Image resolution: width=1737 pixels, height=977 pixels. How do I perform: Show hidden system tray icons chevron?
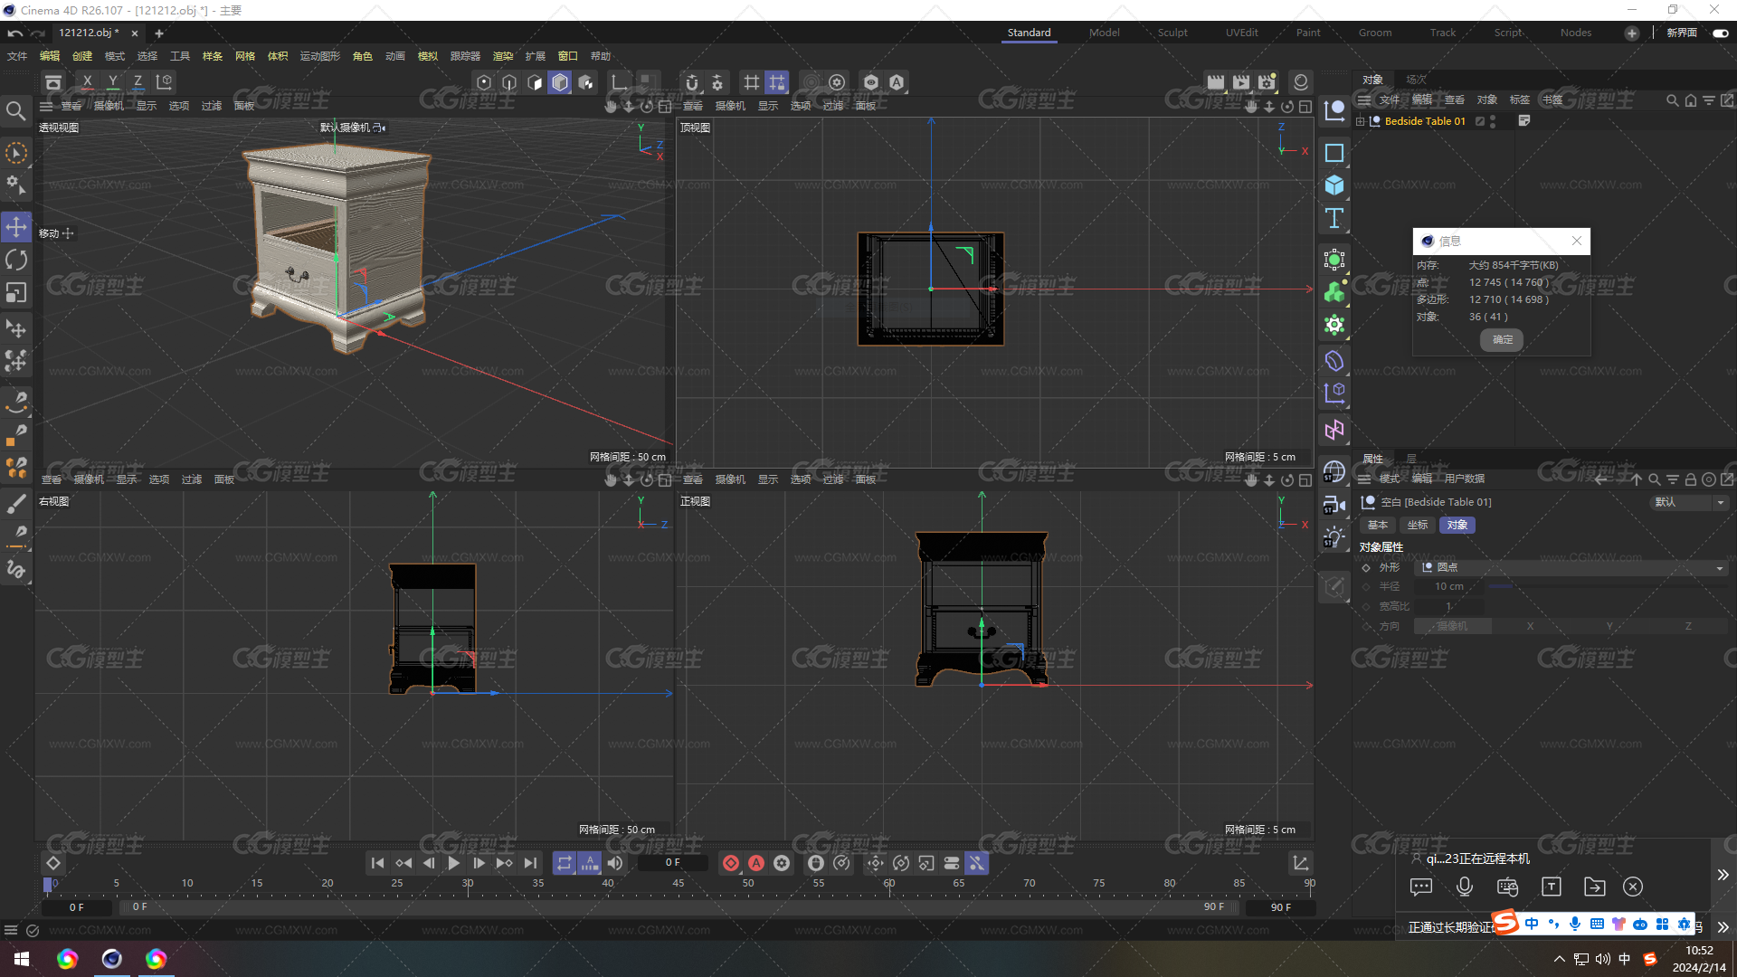tap(1559, 959)
